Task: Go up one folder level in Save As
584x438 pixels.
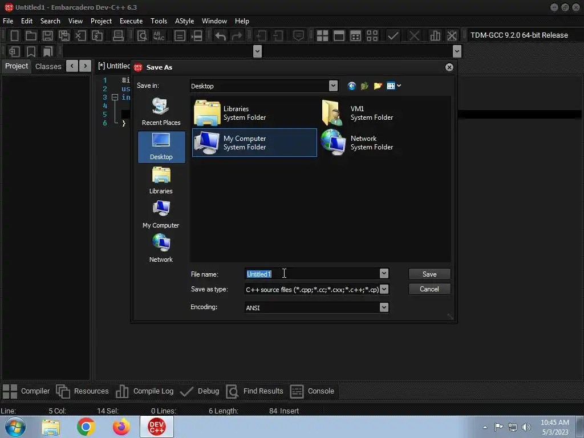Action: pos(364,86)
